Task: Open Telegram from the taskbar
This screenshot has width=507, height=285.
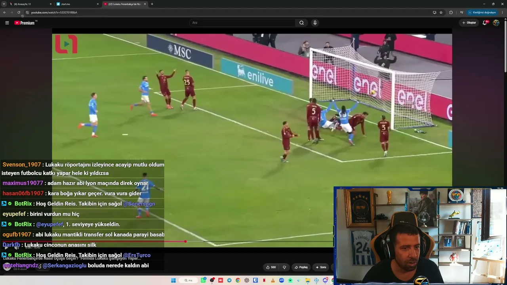Action: point(229,280)
